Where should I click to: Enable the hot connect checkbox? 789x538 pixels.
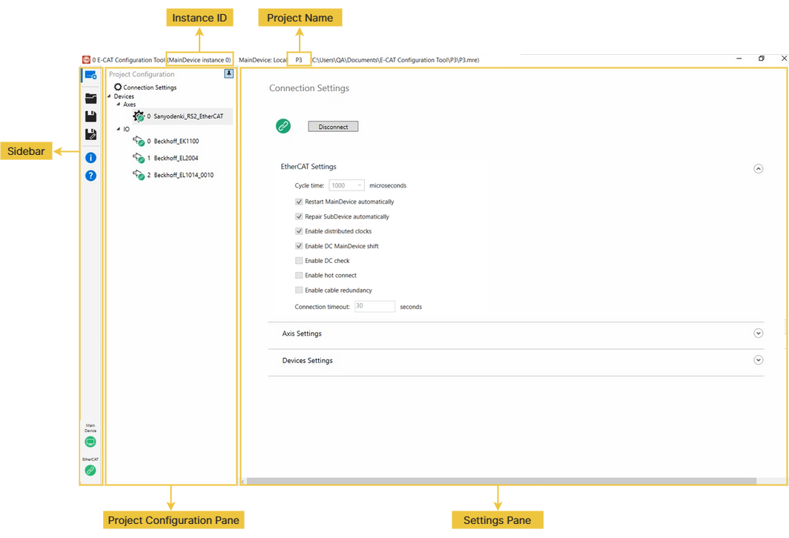tap(299, 276)
